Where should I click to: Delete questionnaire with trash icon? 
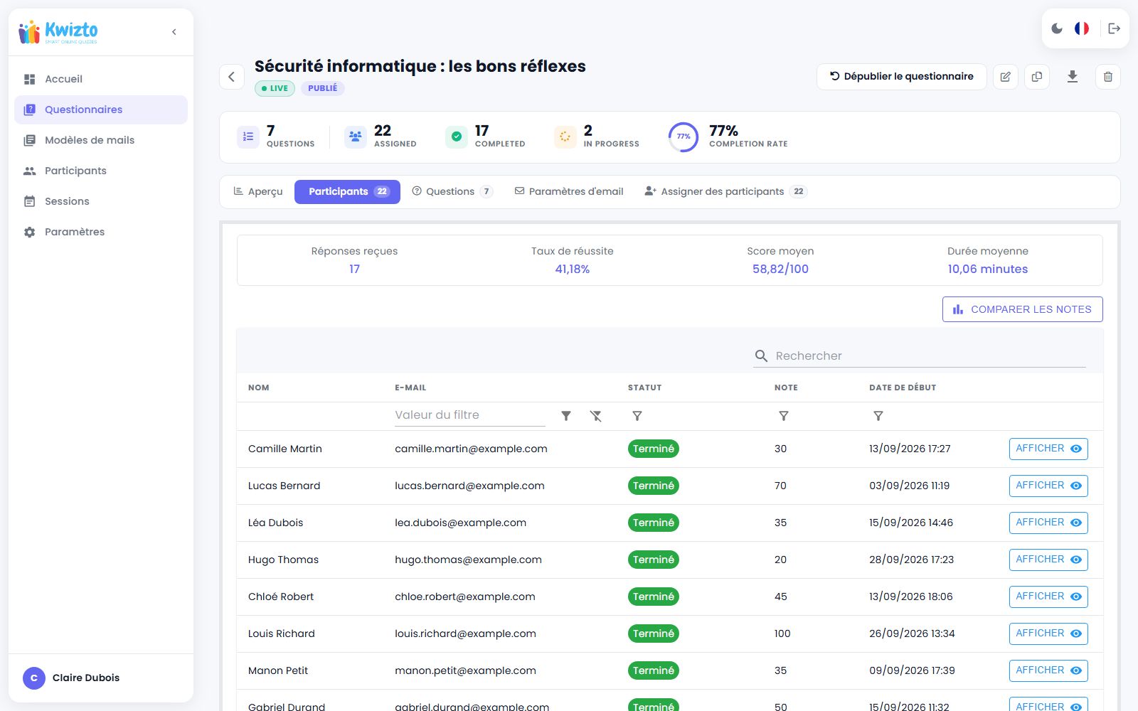click(1108, 77)
